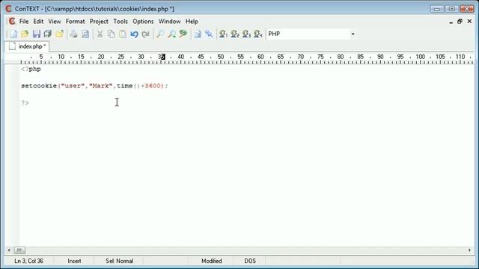This screenshot has width=479, height=269.
Task: Run user command 4 icon
Action: click(x=258, y=34)
